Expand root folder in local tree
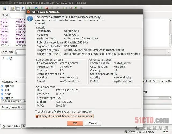 pyautogui.click(x=3, y=58)
